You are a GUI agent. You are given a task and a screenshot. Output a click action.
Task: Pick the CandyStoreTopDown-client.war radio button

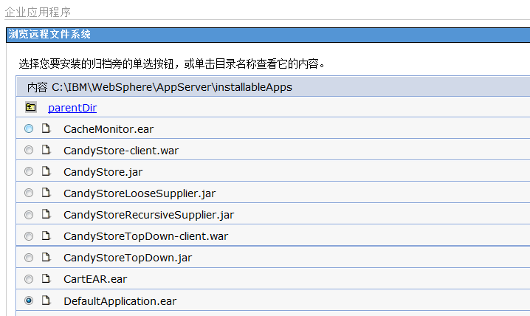[29, 236]
